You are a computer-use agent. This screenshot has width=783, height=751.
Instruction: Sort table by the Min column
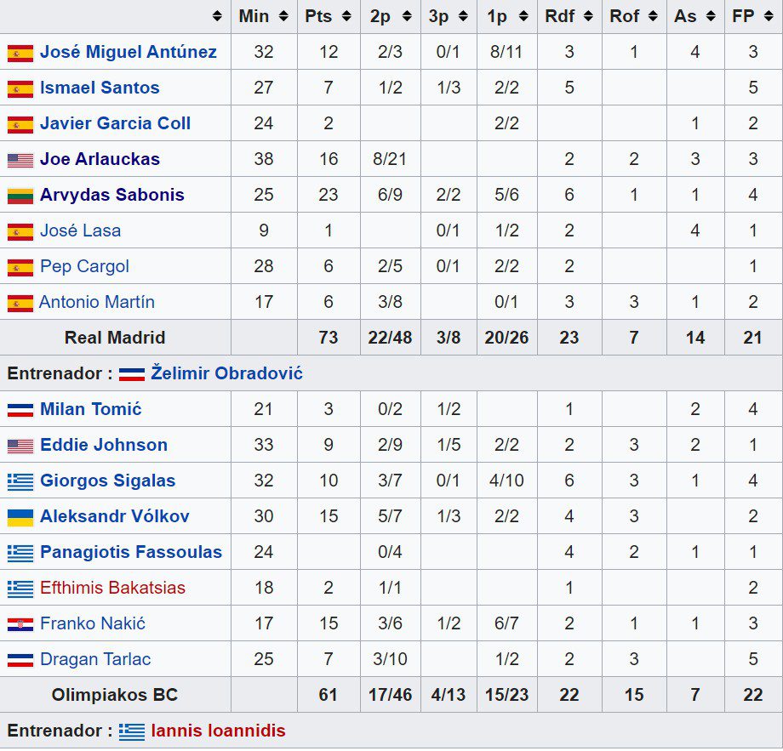pos(264,16)
